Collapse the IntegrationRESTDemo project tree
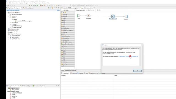176x99 pixels. [7, 13]
